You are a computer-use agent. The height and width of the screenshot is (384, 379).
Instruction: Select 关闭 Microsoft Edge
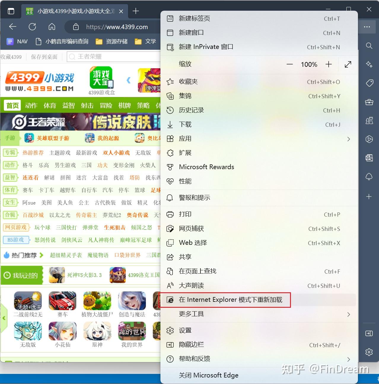pos(259,375)
